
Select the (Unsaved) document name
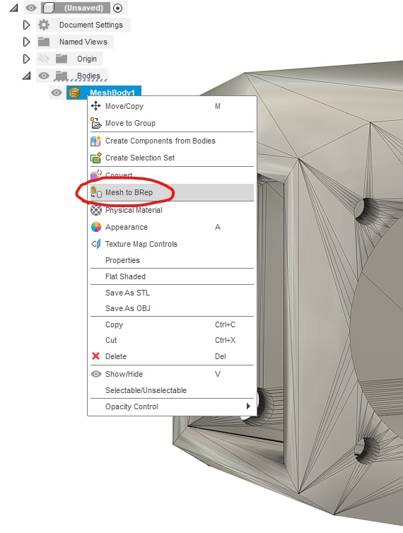coord(83,8)
